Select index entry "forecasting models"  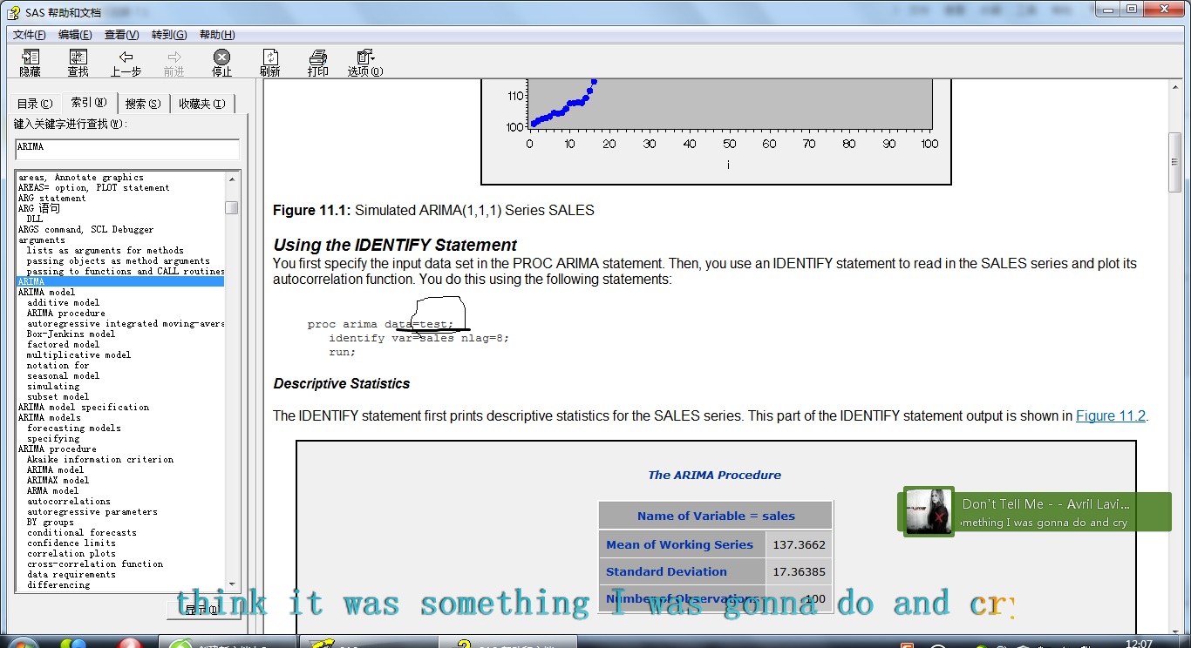[74, 429]
